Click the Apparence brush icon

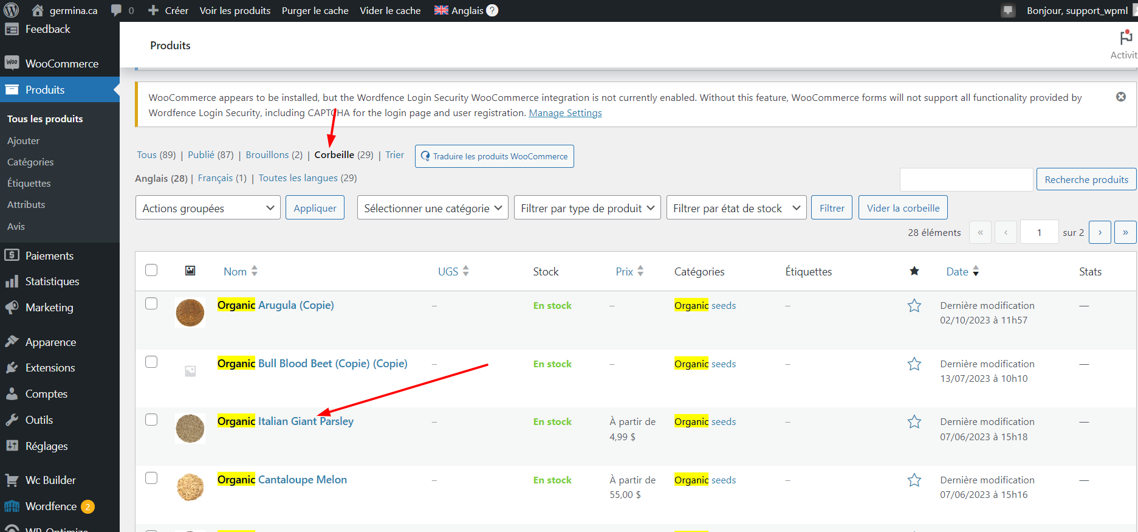point(12,341)
